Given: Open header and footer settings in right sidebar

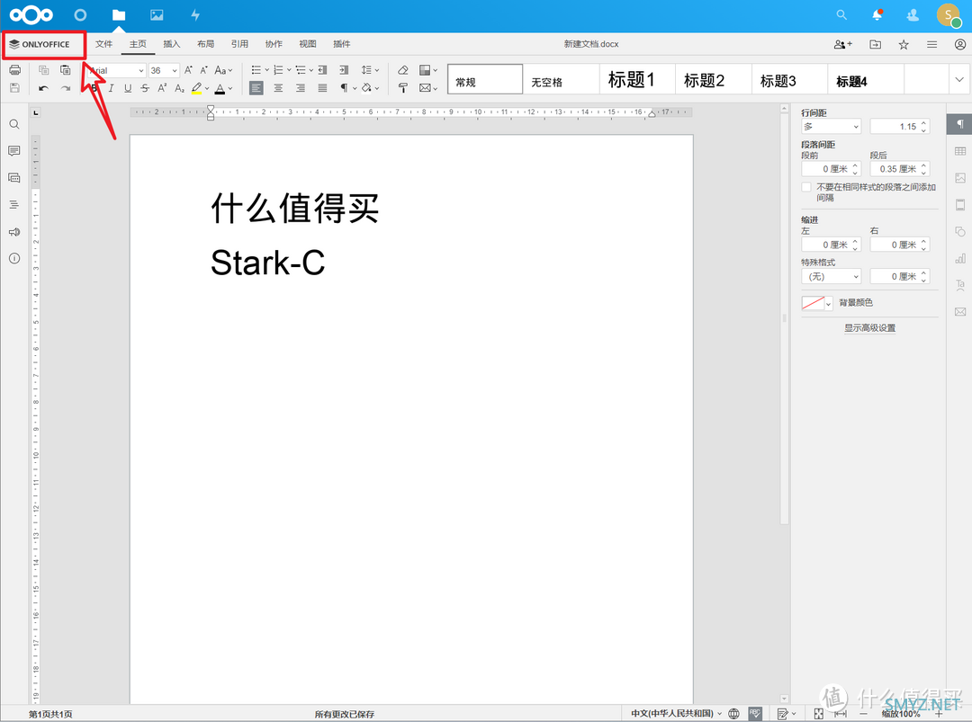Looking at the screenshot, I should click(960, 204).
